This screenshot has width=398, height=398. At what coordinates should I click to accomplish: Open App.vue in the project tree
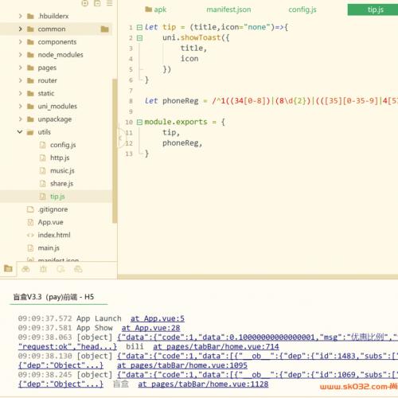(x=50, y=222)
